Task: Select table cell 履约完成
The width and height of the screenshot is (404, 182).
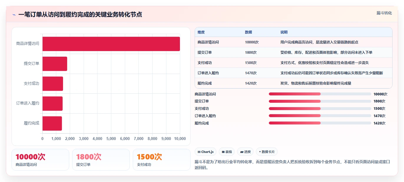Action: pyautogui.click(x=205, y=83)
